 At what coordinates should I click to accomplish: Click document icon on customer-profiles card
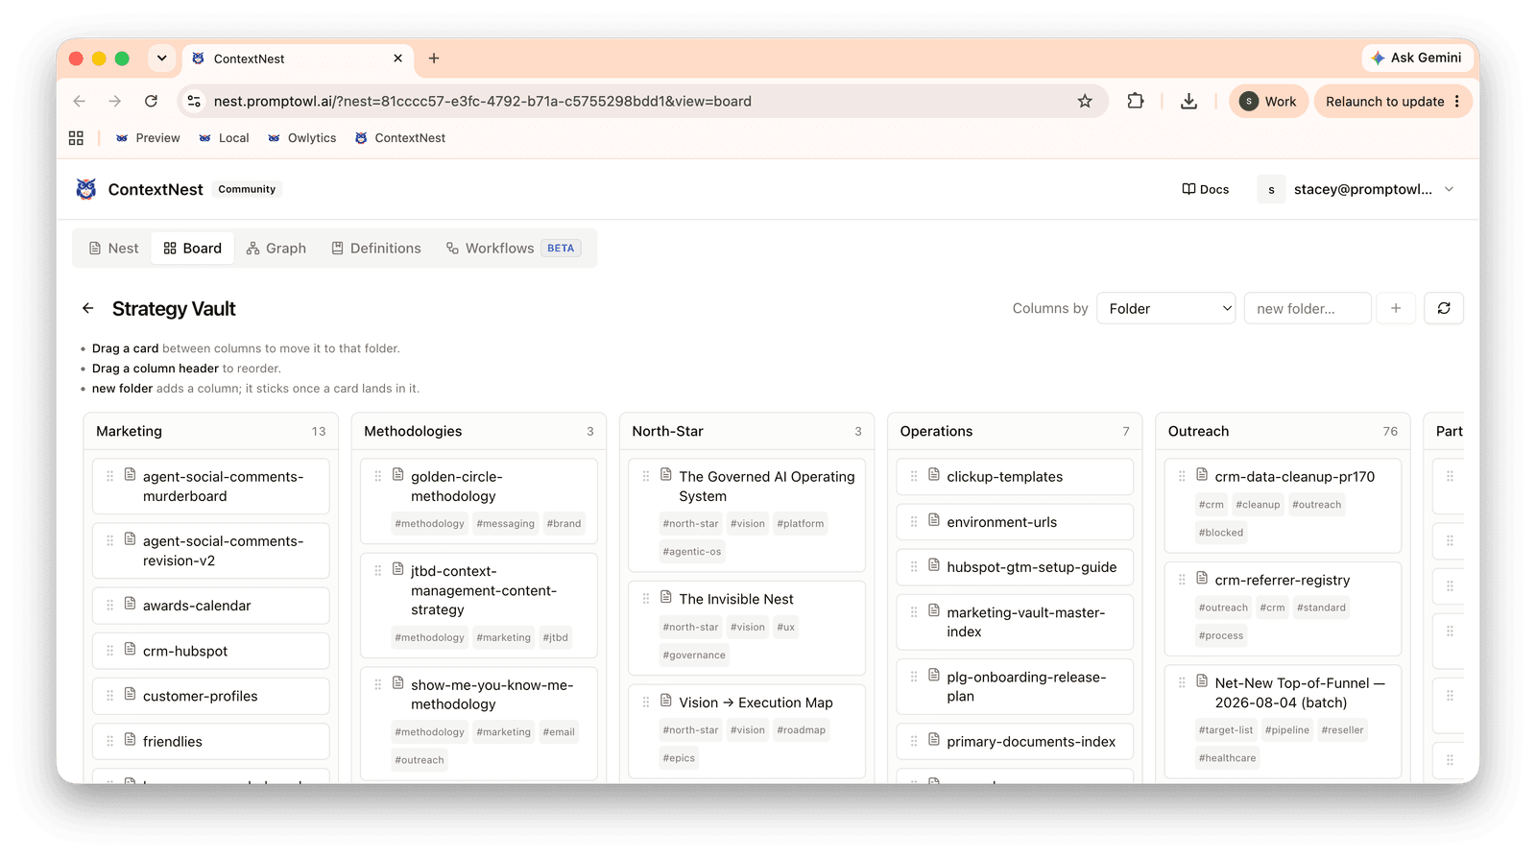[130, 694]
